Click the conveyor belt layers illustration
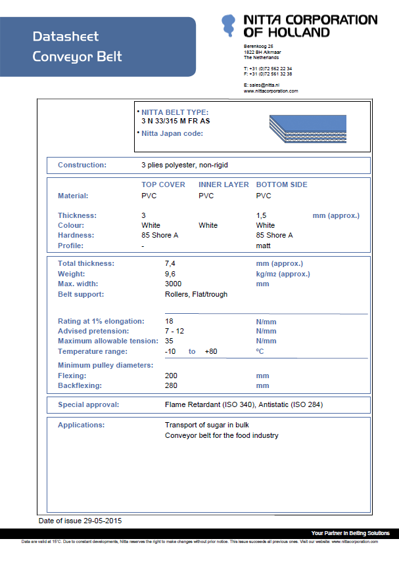Image resolution: width=399 pixels, height=562 pixels. click(x=308, y=129)
